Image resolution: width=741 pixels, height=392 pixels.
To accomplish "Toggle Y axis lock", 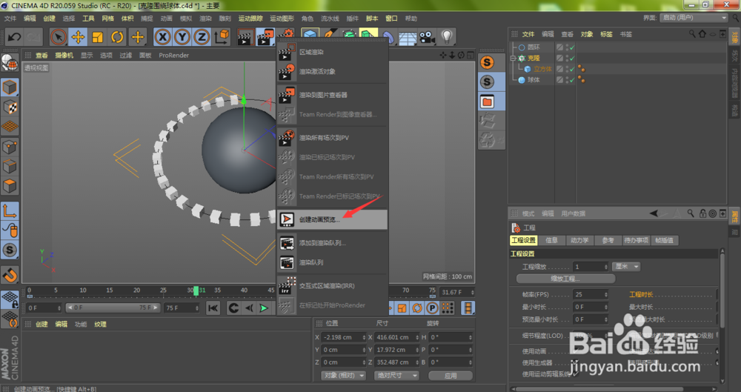I will tap(182, 37).
